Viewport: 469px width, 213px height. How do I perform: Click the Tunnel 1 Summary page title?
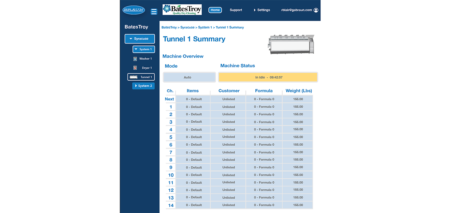click(194, 39)
